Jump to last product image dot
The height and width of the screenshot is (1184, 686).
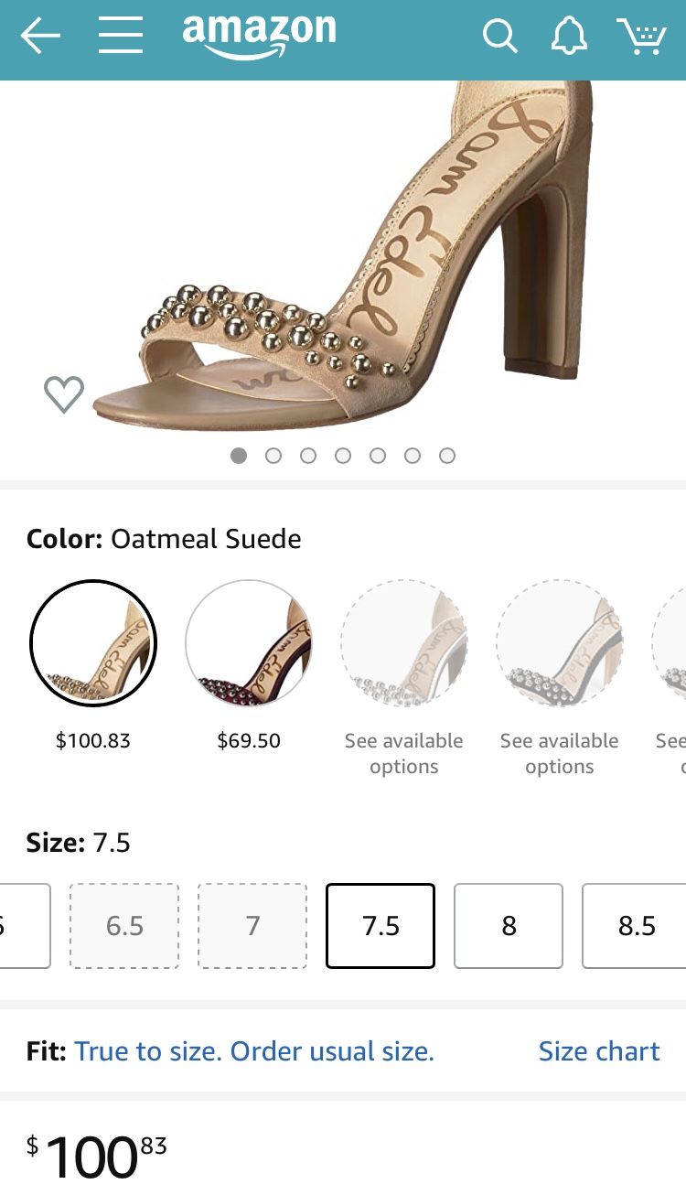(x=447, y=456)
